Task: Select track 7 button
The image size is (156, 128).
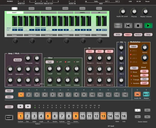Action: pyautogui.click(x=68, y=95)
